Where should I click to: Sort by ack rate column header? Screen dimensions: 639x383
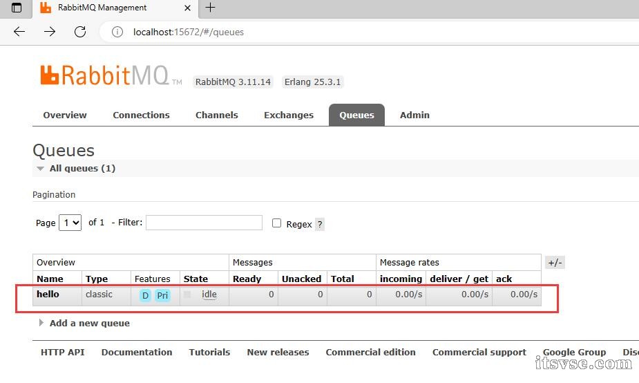pos(504,279)
